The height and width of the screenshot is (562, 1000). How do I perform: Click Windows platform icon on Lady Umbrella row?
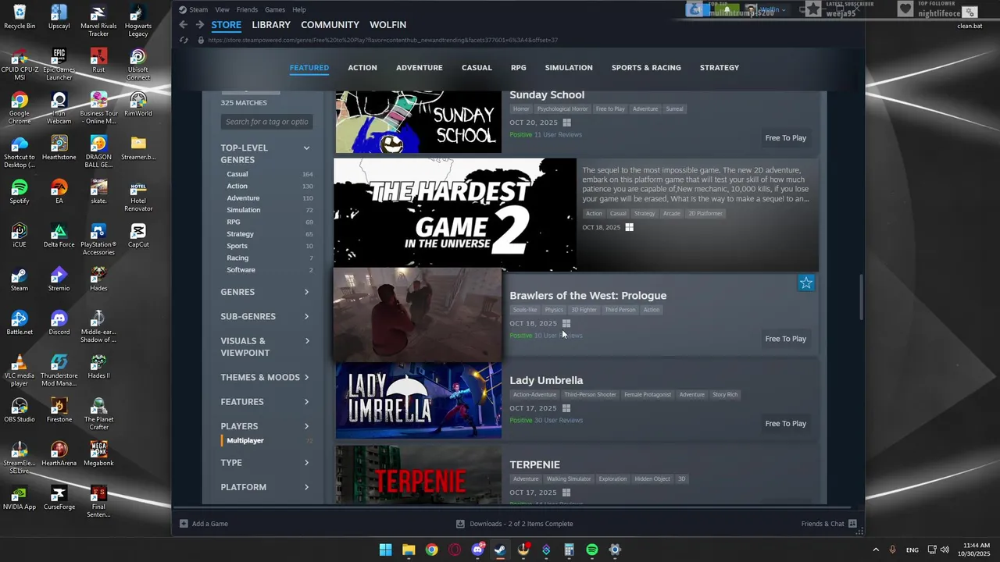(x=566, y=408)
